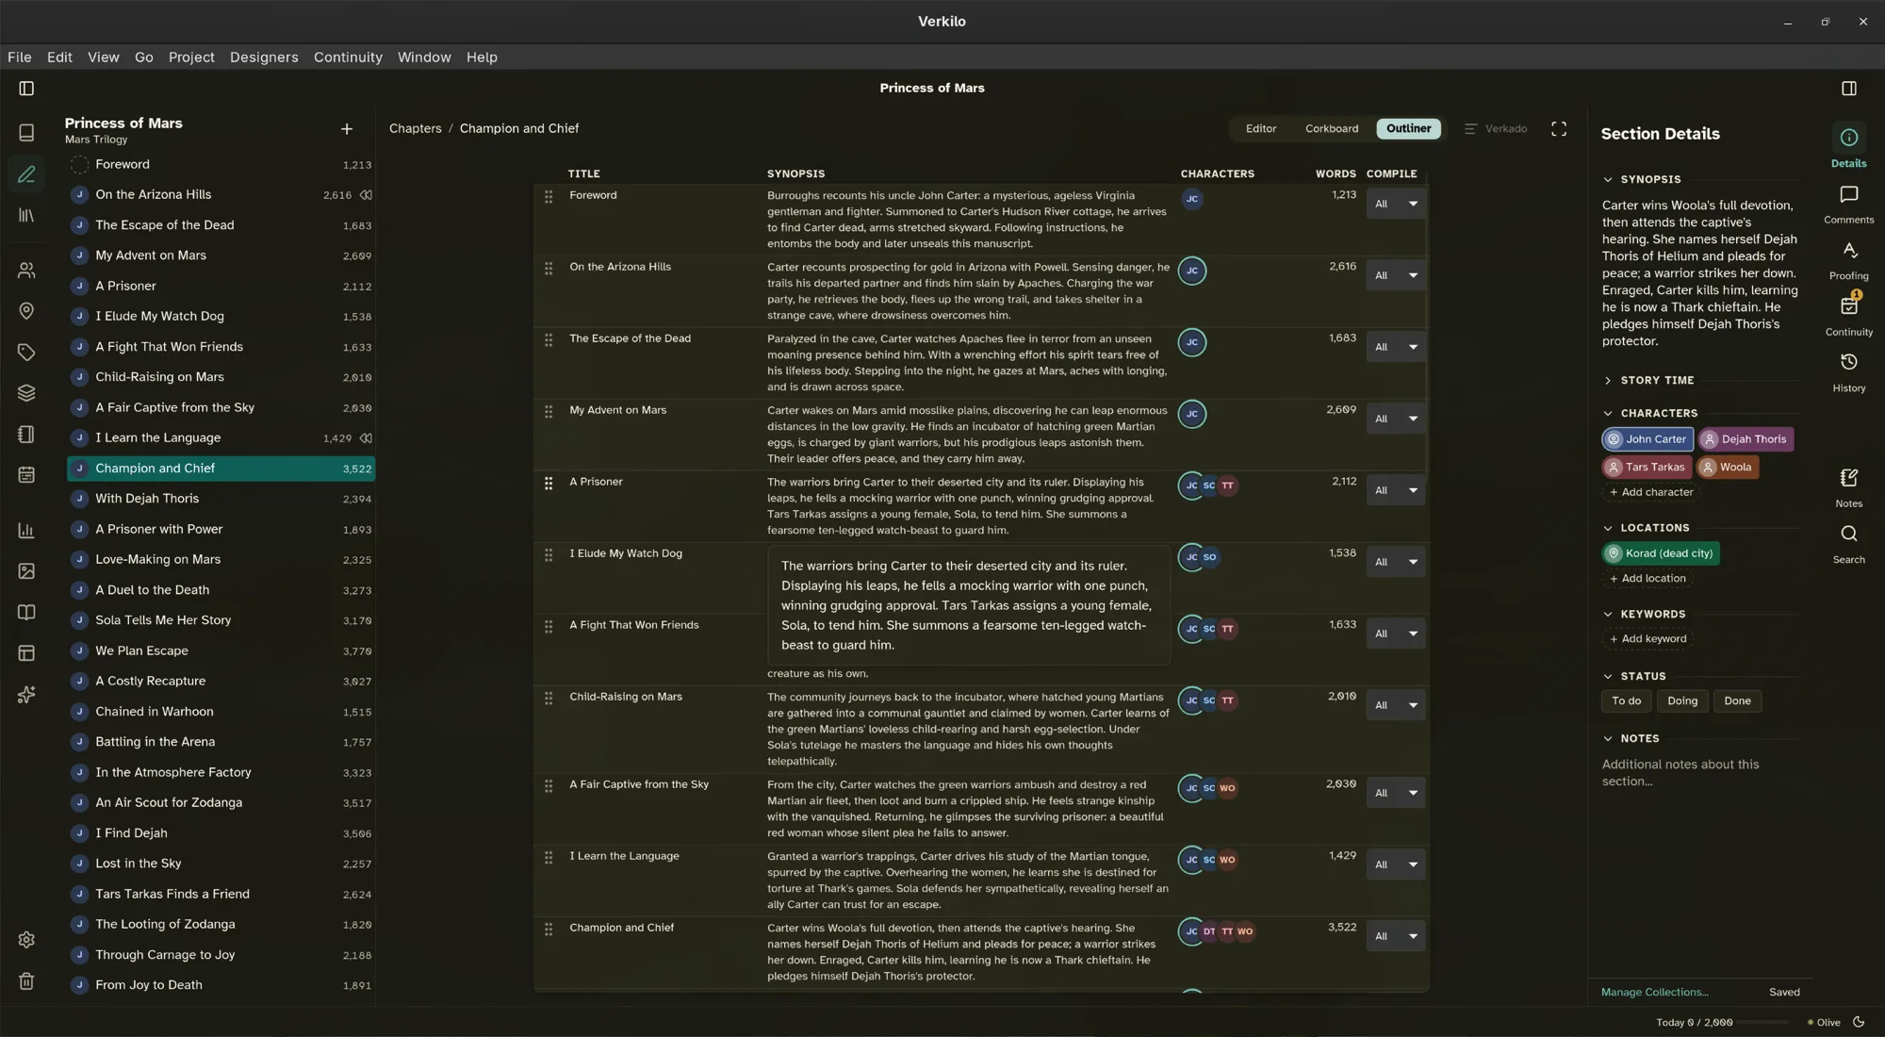Open compile dropdown for Foreword row

(1396, 205)
